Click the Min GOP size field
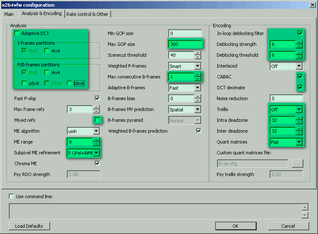Viewport: 318px width, 234px height. 185,33
